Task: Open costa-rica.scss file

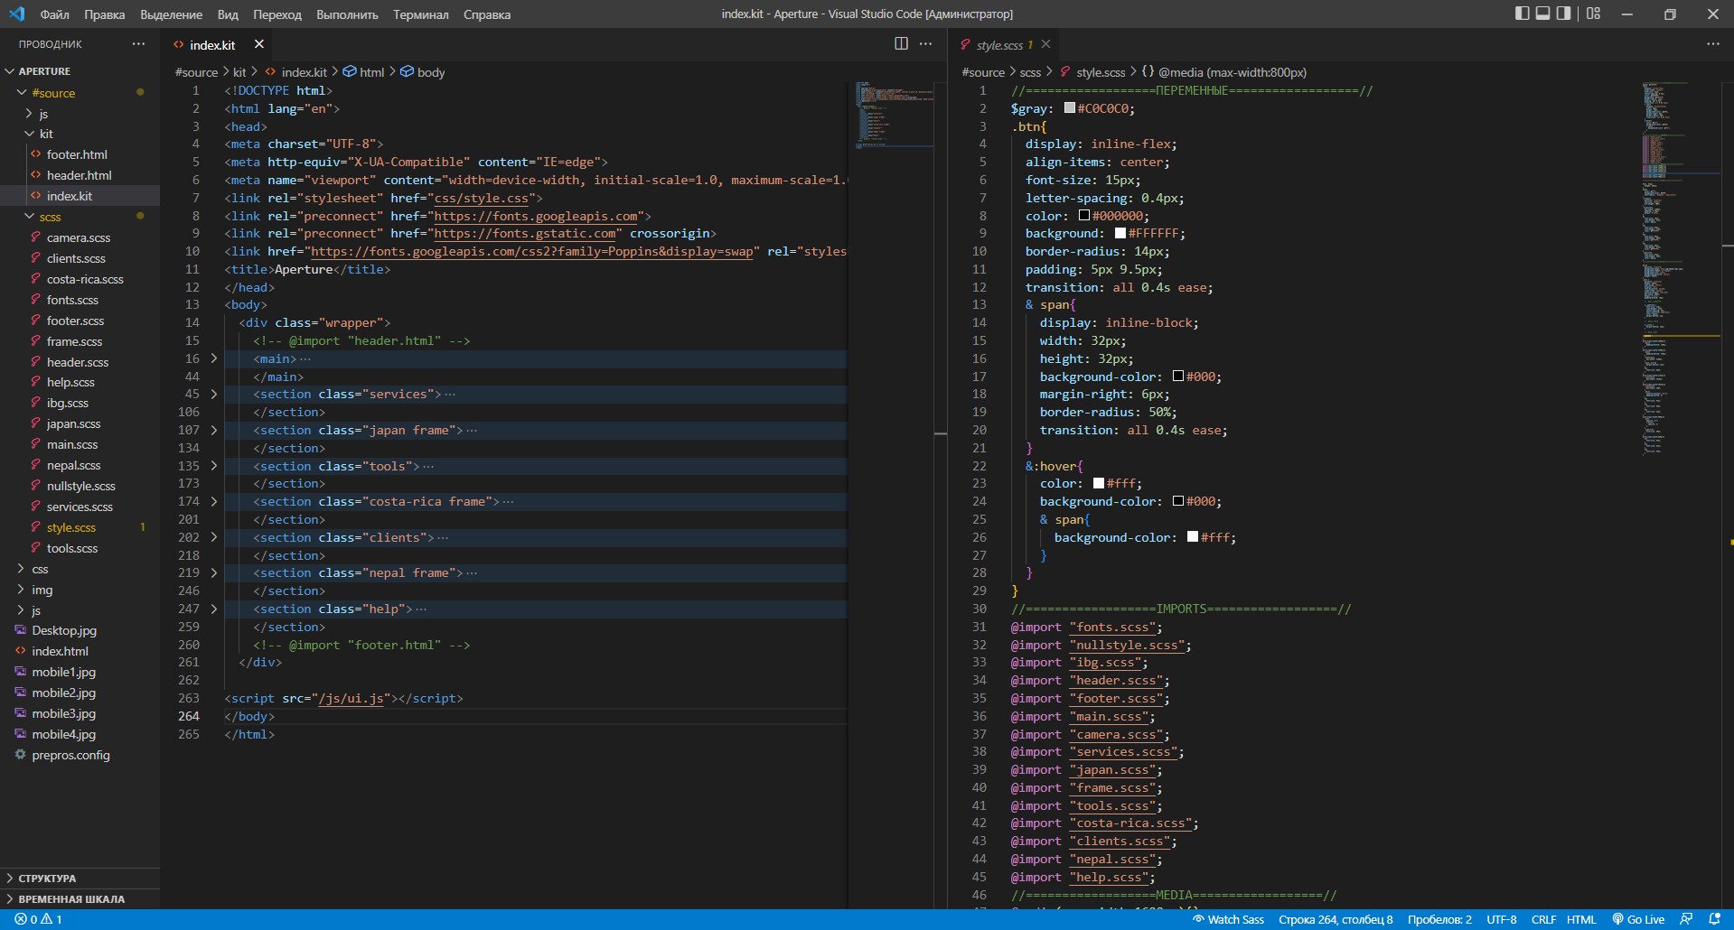Action: coord(80,279)
